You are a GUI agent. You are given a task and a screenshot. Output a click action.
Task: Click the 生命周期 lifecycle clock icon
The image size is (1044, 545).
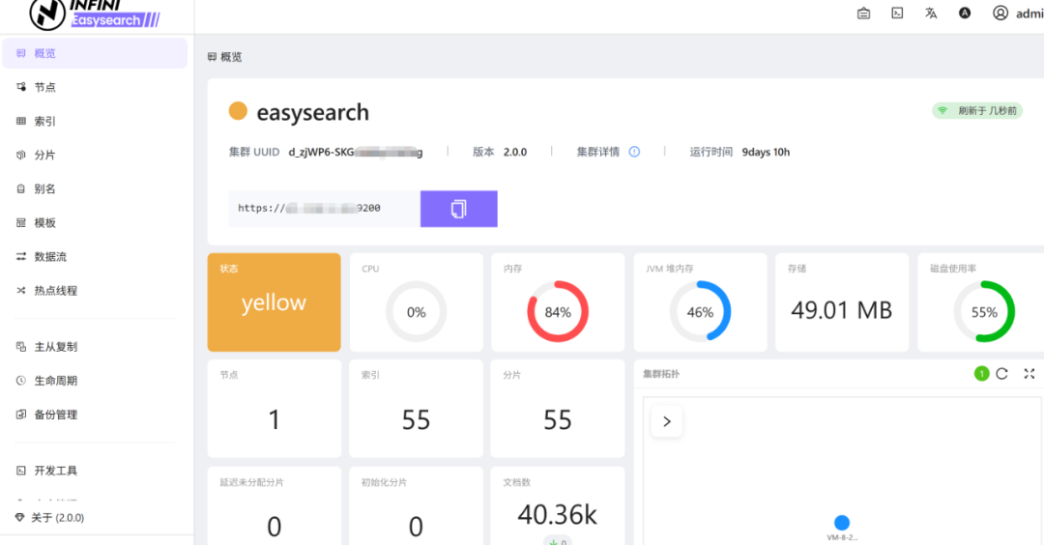tap(20, 381)
